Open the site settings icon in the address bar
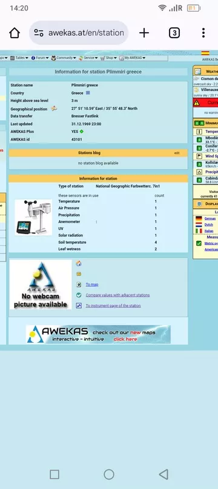The height and width of the screenshot is (489, 218). click(x=39, y=33)
